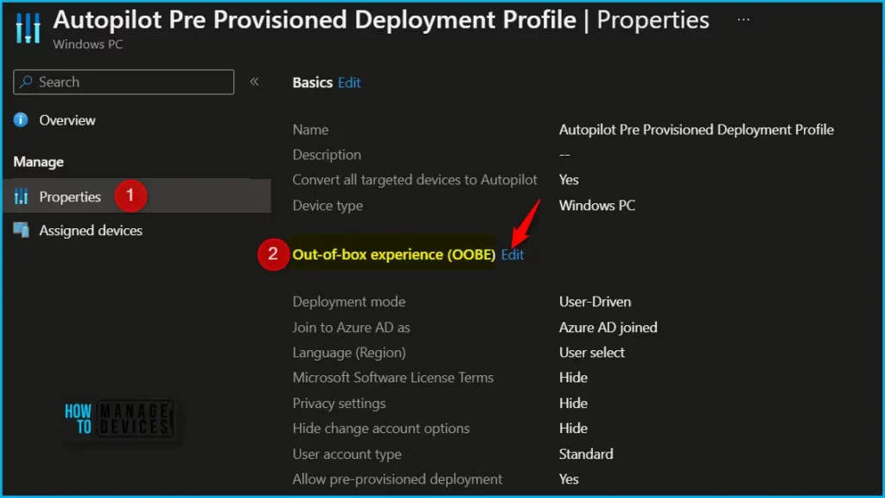The width and height of the screenshot is (885, 498).
Task: Click Yes value for Convert targeted devices
Action: pyautogui.click(x=569, y=180)
